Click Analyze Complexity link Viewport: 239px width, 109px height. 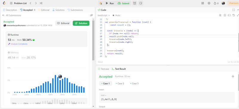click(x=18, y=44)
